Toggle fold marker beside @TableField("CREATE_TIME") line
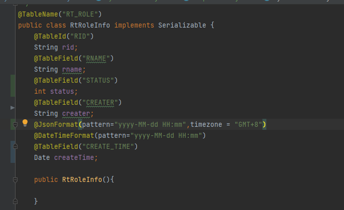This screenshot has height=210, width=344. [15, 146]
